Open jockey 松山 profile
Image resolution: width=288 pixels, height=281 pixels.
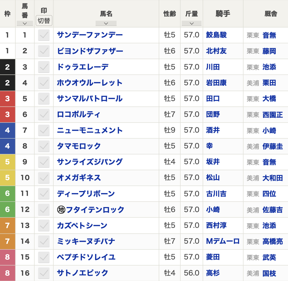pos(213,178)
